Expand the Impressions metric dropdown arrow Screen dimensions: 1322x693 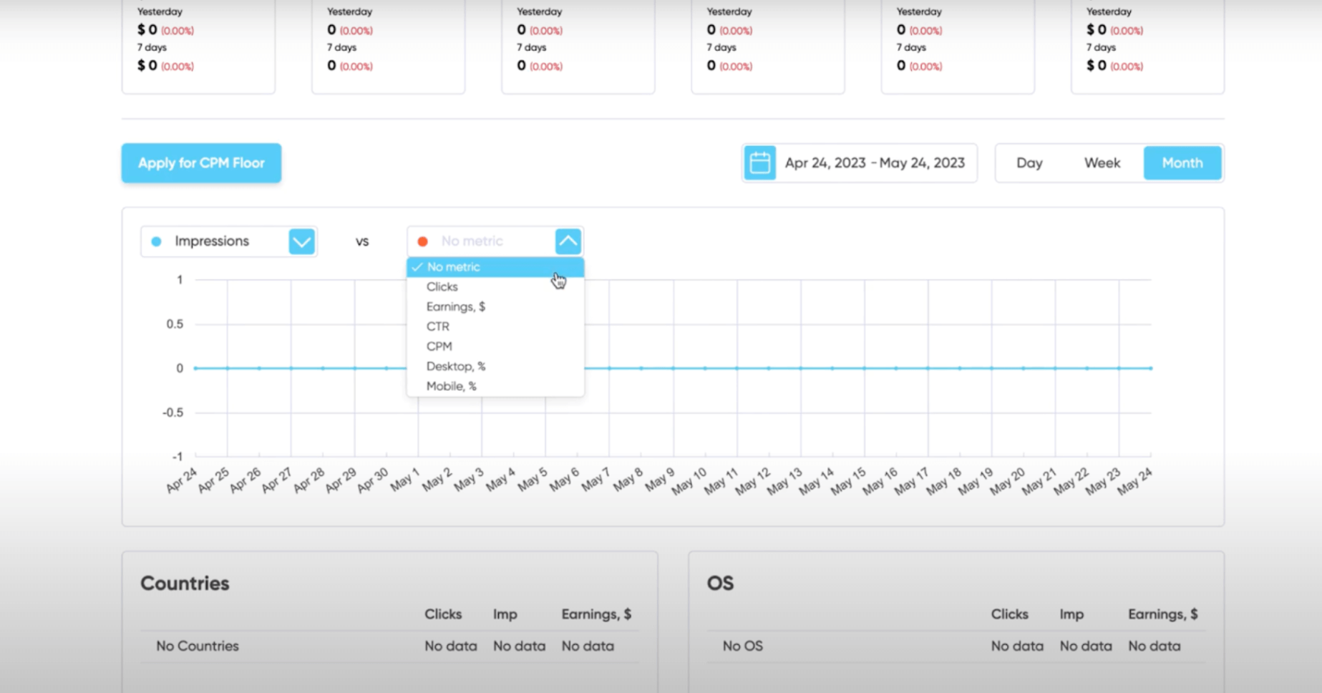(x=301, y=242)
